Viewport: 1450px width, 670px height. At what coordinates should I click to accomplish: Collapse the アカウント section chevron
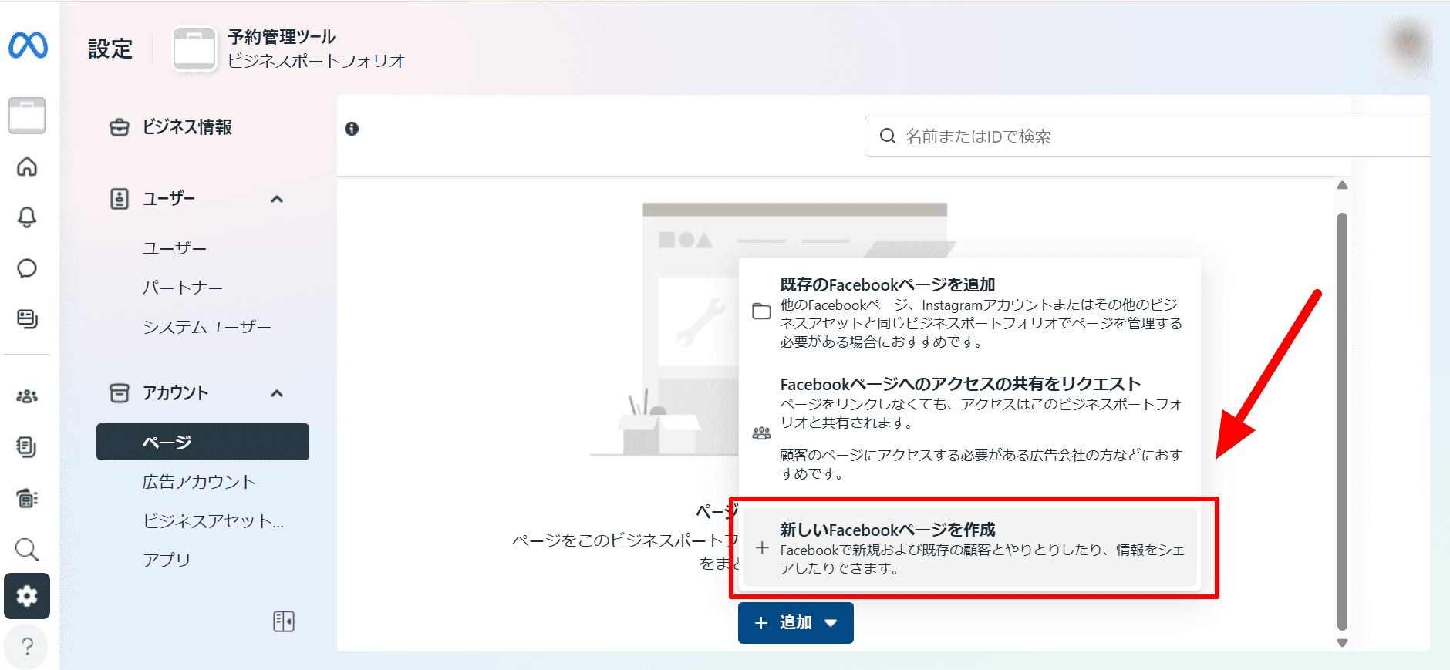277,393
